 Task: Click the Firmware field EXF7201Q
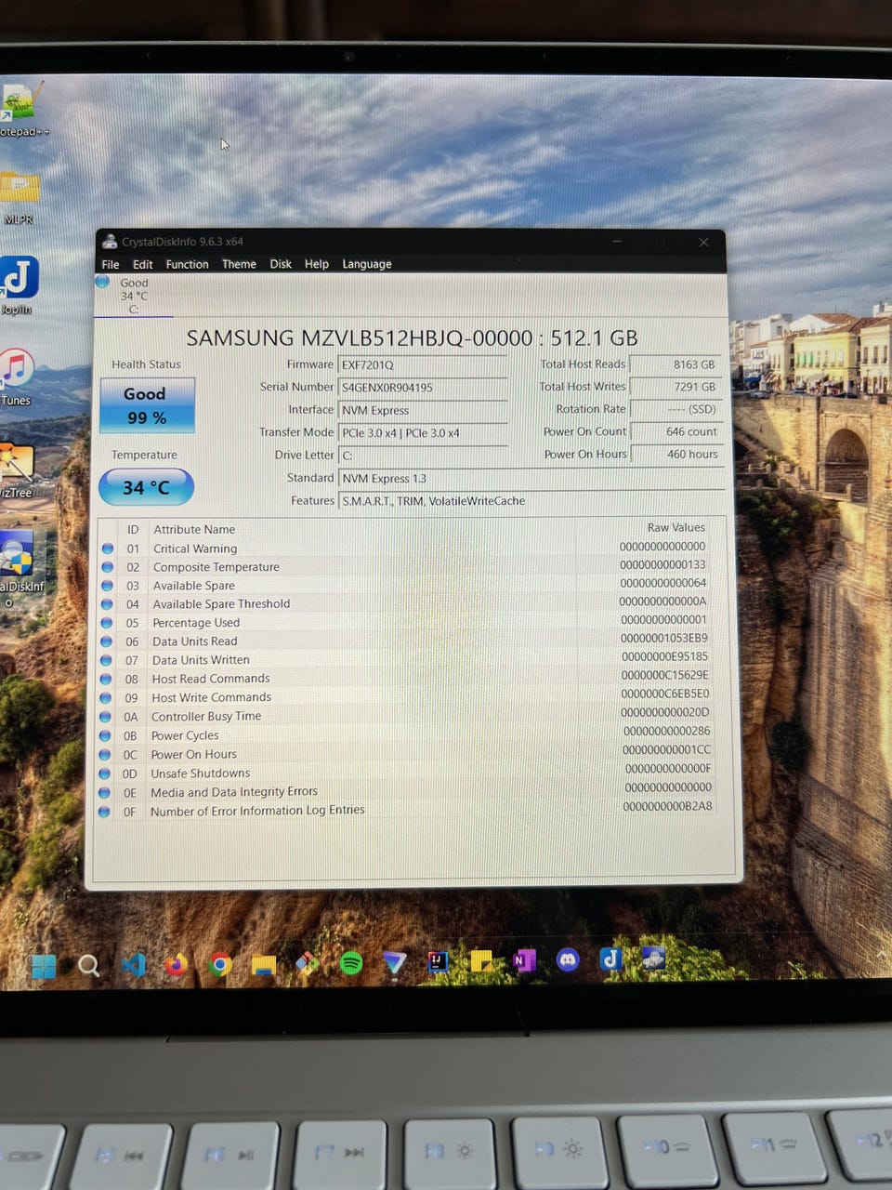[422, 364]
